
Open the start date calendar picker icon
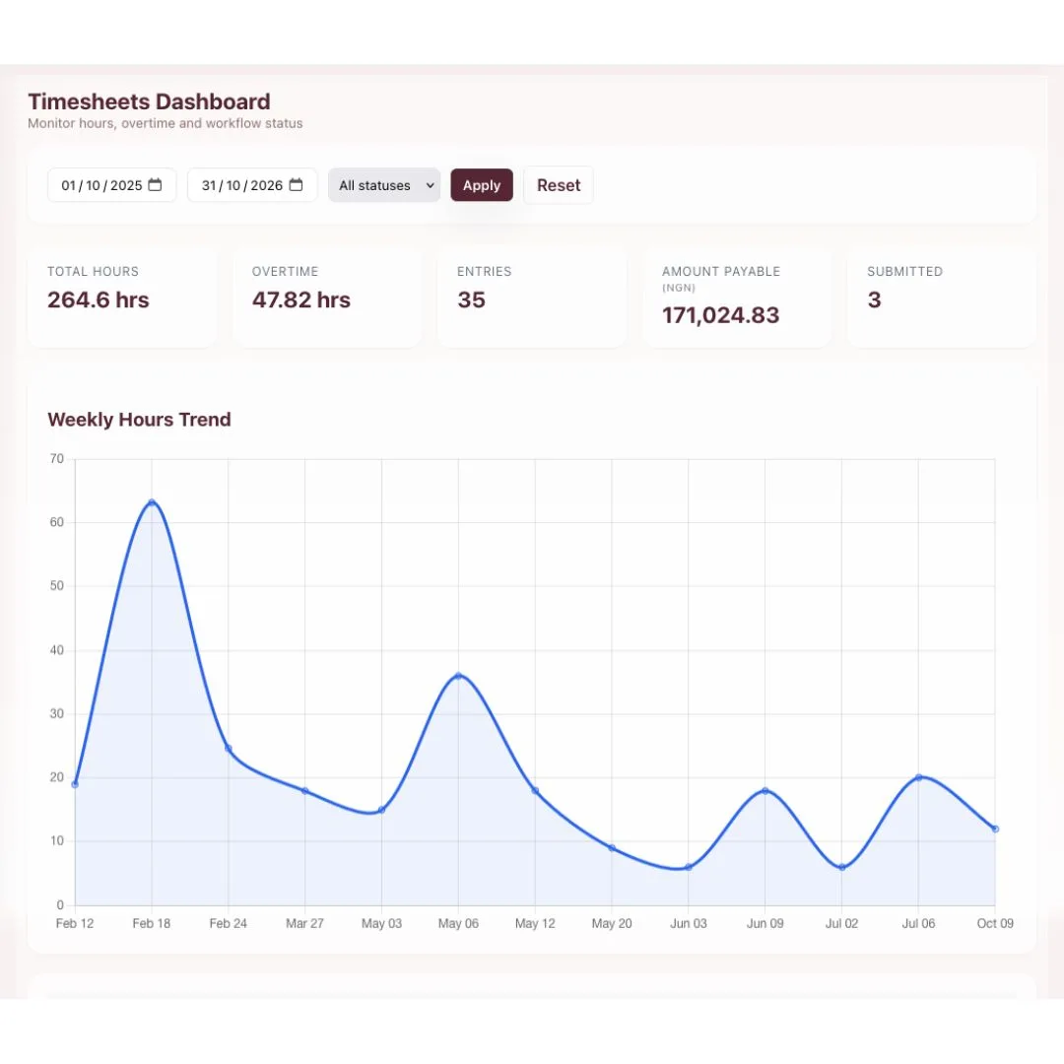point(155,184)
